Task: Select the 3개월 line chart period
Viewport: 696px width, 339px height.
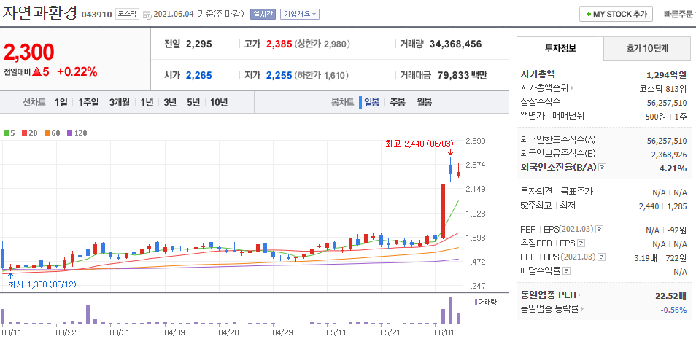Action: (120, 103)
